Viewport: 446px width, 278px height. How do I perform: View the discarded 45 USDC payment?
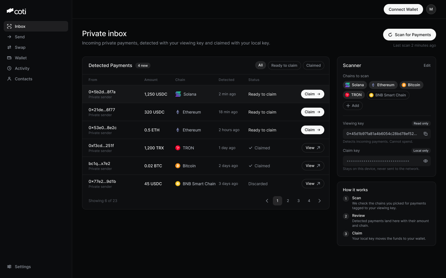(313, 184)
